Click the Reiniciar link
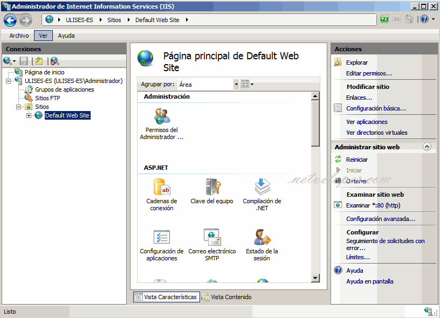The image size is (440, 318). coord(356,160)
